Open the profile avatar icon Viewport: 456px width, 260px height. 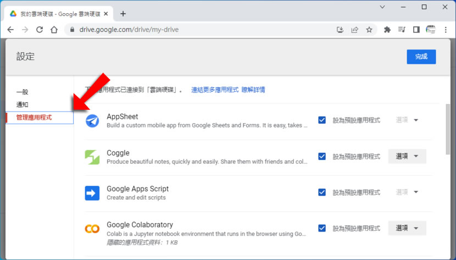(x=431, y=30)
